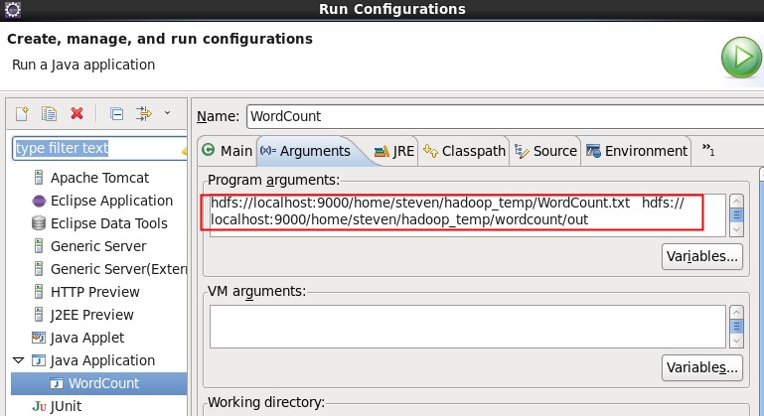This screenshot has height=416, width=764.
Task: Select Generic Server entry
Action: coord(98,246)
